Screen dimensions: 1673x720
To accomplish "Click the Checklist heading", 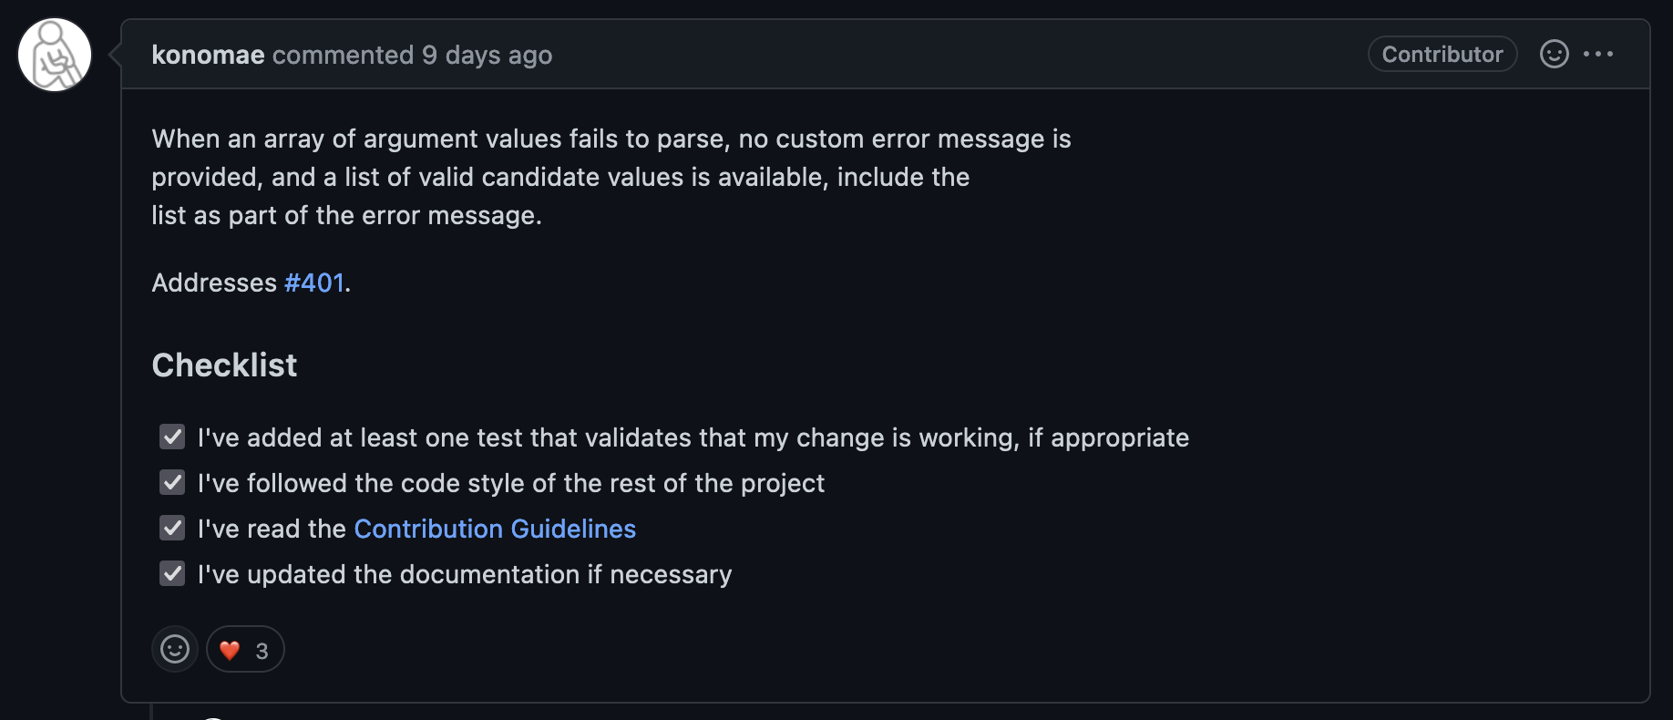I will [x=224, y=365].
